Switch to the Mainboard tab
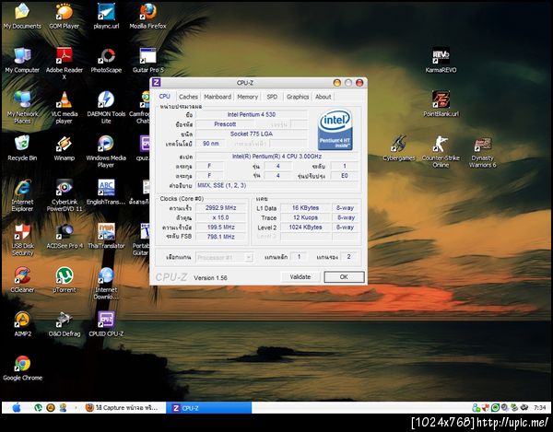 (218, 97)
